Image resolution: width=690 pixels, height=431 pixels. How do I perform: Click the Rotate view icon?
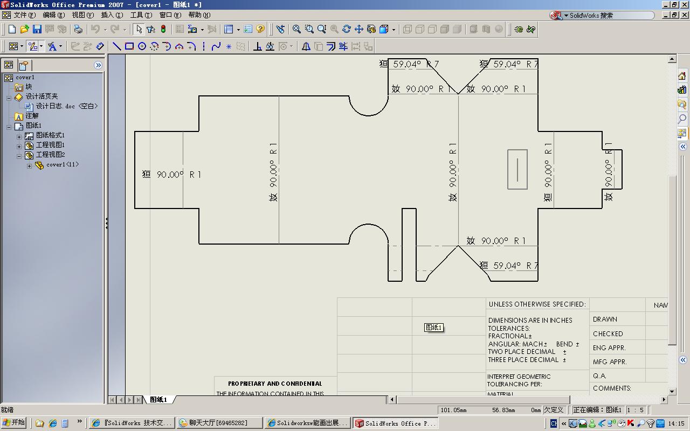[x=347, y=29]
